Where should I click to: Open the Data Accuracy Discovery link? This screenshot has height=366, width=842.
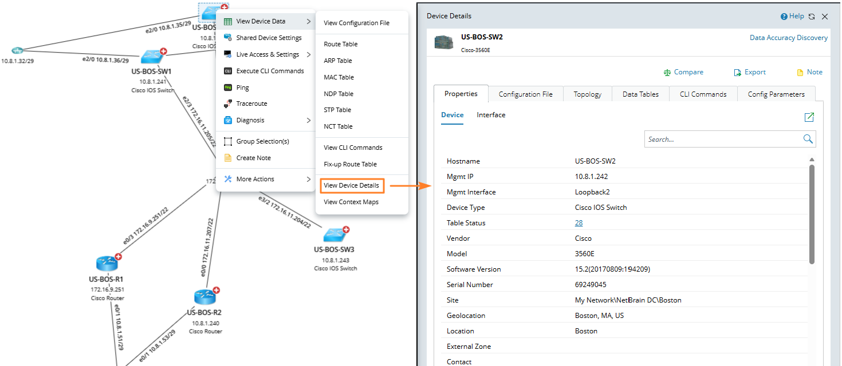(788, 38)
